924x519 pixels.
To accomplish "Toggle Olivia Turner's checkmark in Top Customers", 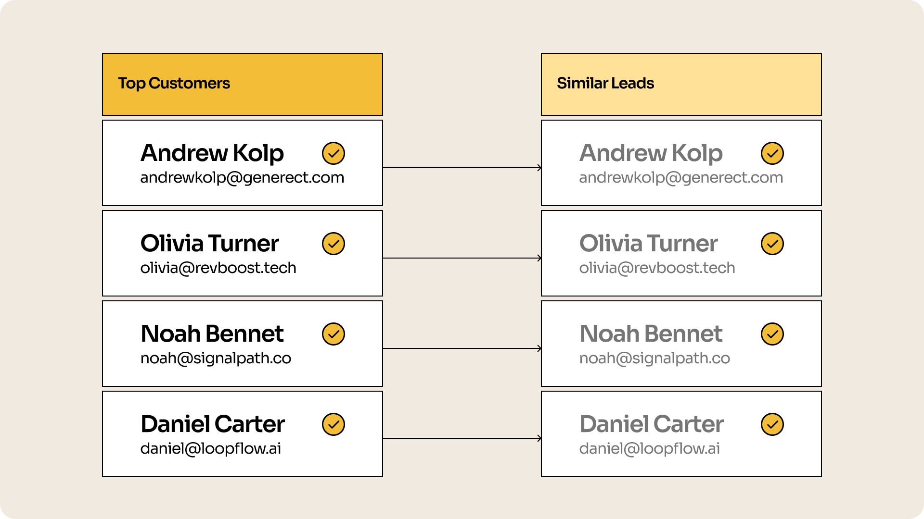I will pos(333,244).
